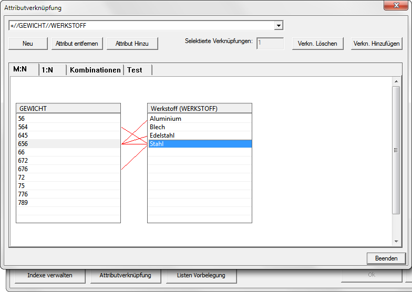Select weight value 66
Image resolution: width=412 pixels, height=292 pixels.
68,152
